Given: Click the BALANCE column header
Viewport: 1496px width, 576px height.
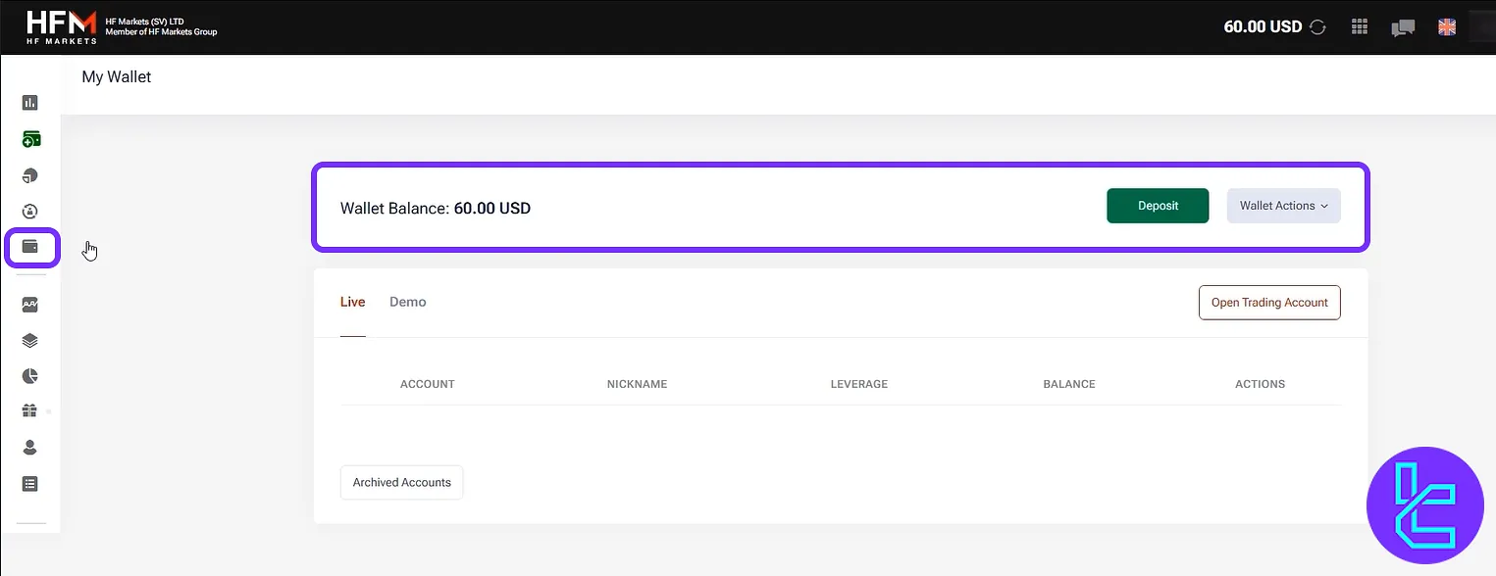Looking at the screenshot, I should click(1069, 384).
